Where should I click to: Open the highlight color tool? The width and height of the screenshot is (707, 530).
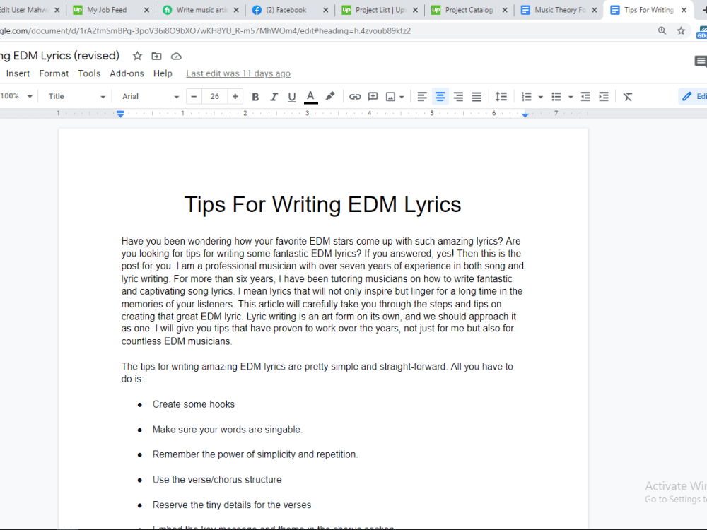click(330, 96)
